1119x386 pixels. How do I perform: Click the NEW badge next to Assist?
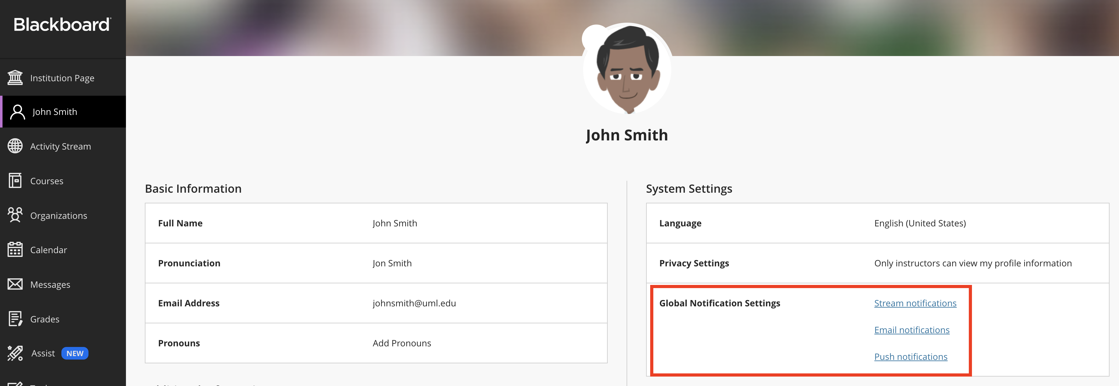pos(75,354)
